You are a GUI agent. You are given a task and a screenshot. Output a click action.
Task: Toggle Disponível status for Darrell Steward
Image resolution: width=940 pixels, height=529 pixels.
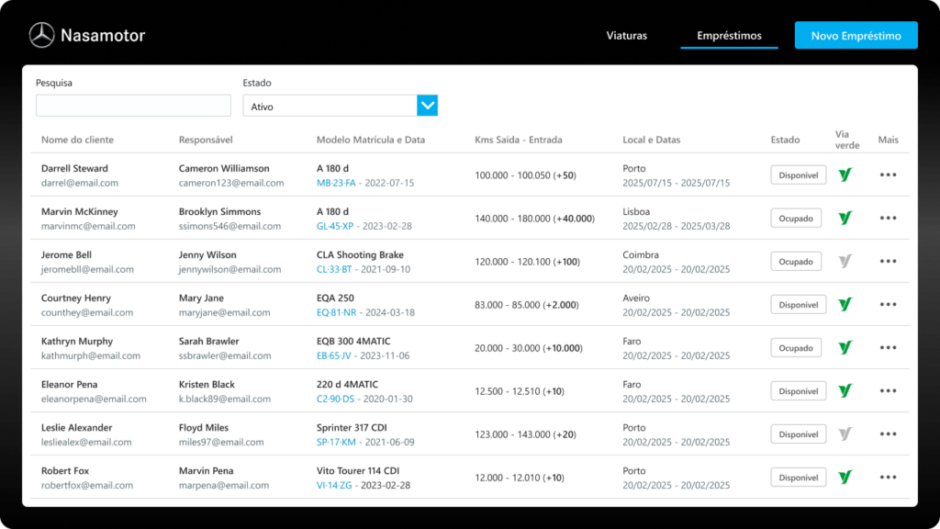coord(798,174)
